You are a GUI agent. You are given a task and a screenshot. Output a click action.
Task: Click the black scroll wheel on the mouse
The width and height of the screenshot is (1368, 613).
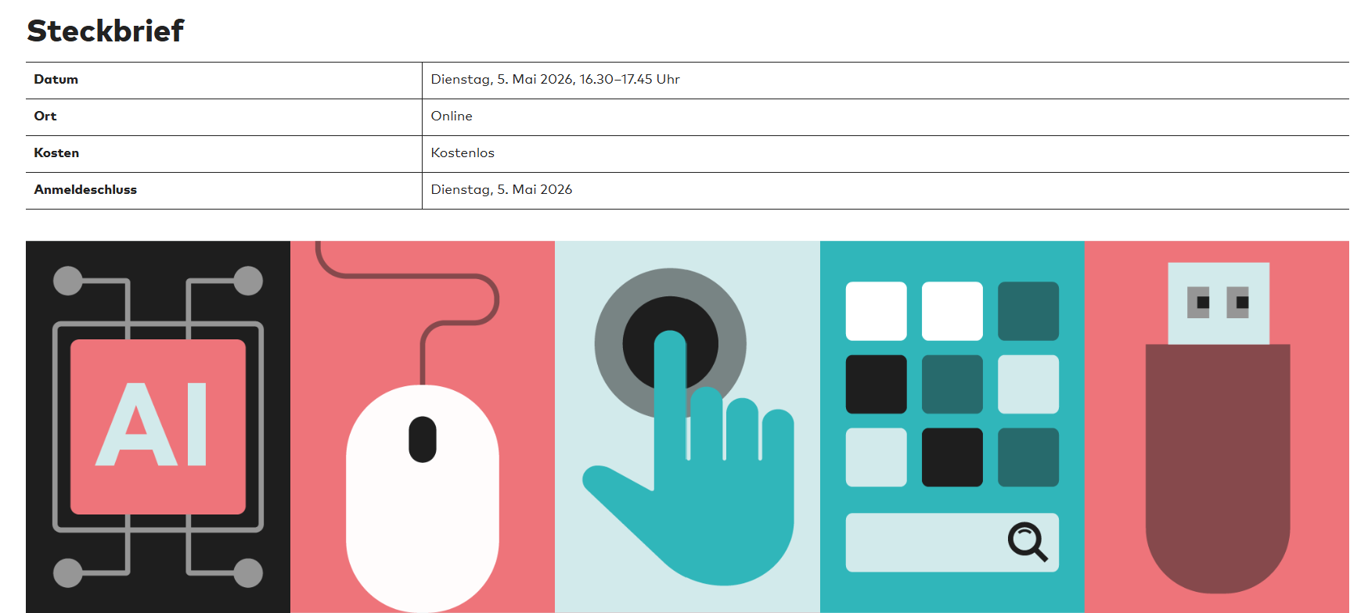click(x=423, y=439)
